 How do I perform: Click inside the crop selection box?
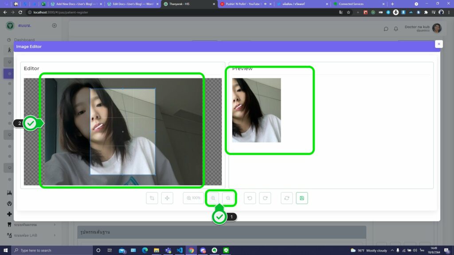[123, 131]
